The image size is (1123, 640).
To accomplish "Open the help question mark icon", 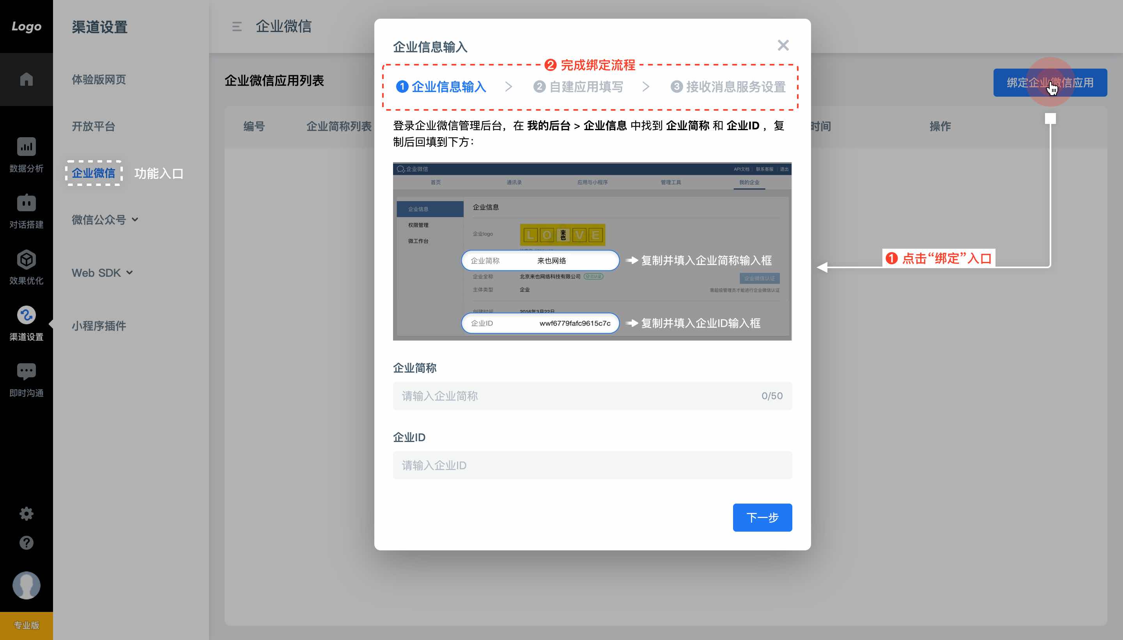I will tap(27, 543).
